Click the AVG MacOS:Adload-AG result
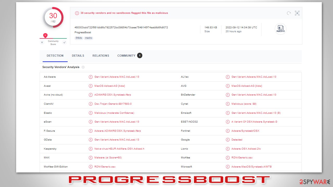The height and width of the screenshot is (187, 333). (x=247, y=86)
